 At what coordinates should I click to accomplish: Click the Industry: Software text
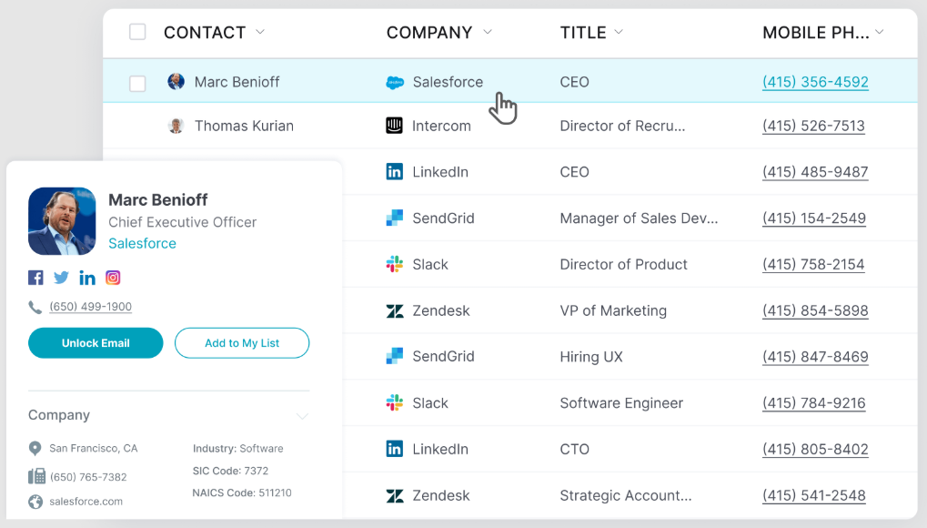coord(237,448)
